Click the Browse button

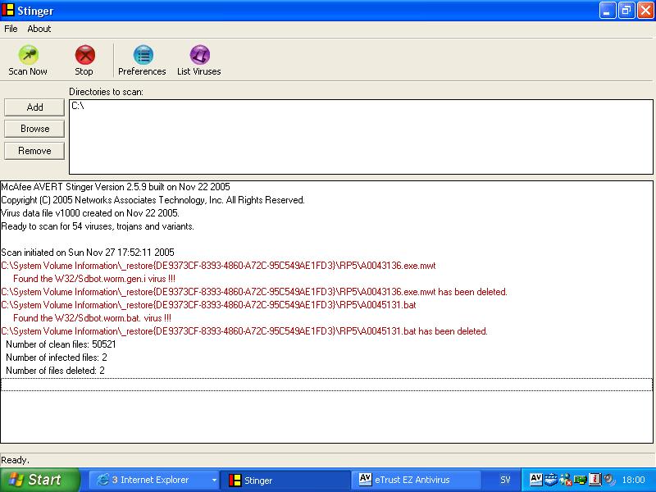pyautogui.click(x=34, y=129)
